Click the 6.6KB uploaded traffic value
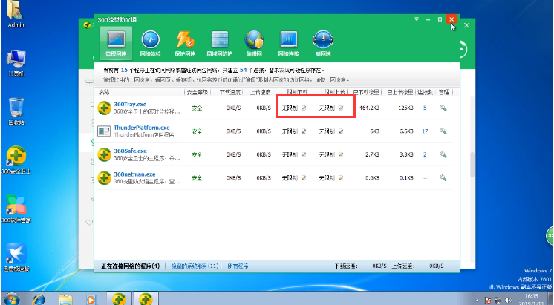This screenshot has height=305, width=554. tap(406, 131)
